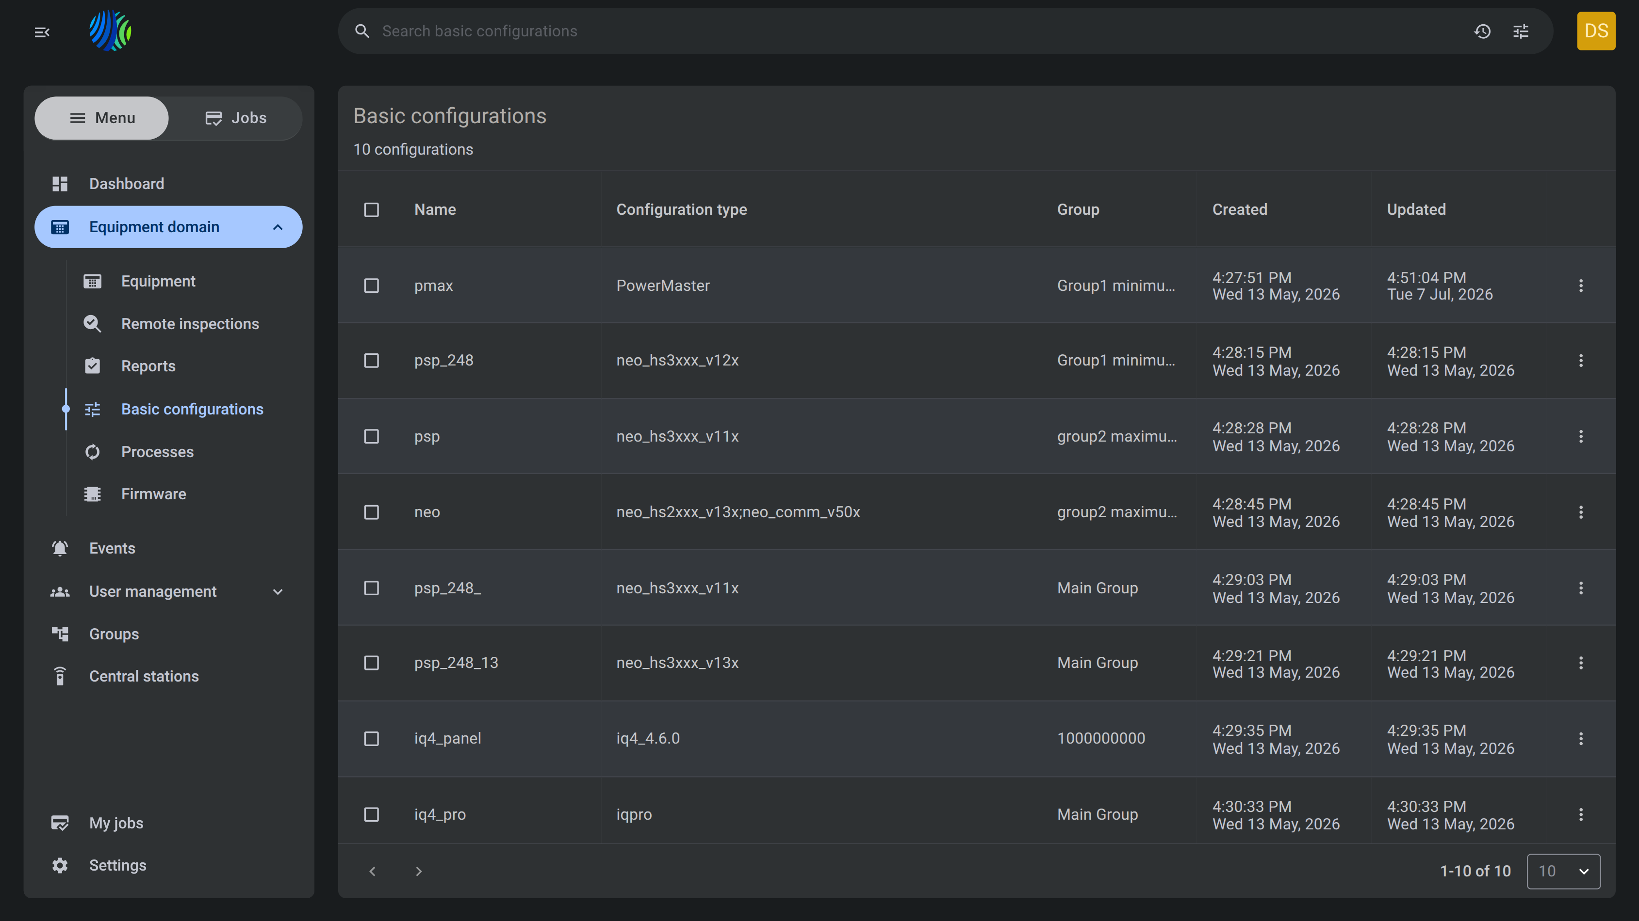Open Processes in sidebar
1639x921 pixels.
[x=157, y=452]
